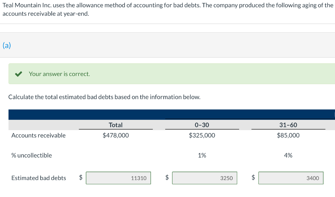Image resolution: width=335 pixels, height=197 pixels.
Task: Click the Total column header
Action: click(x=115, y=125)
